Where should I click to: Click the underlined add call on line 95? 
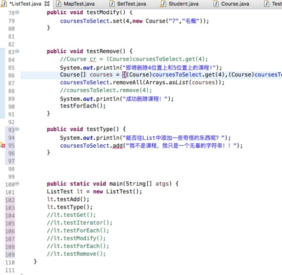(117, 145)
